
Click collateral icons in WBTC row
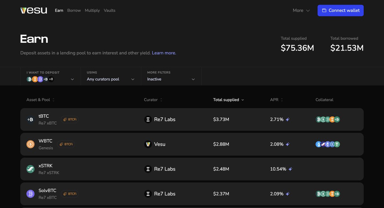[328, 144]
